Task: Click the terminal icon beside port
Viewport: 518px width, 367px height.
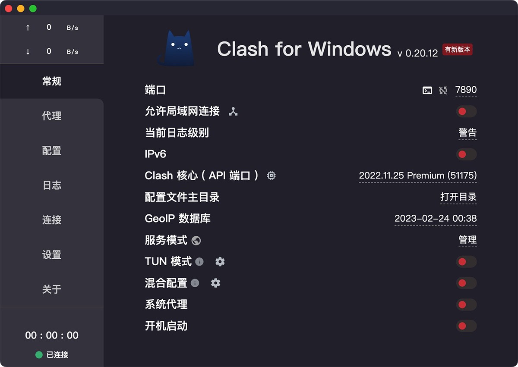Action: point(427,90)
